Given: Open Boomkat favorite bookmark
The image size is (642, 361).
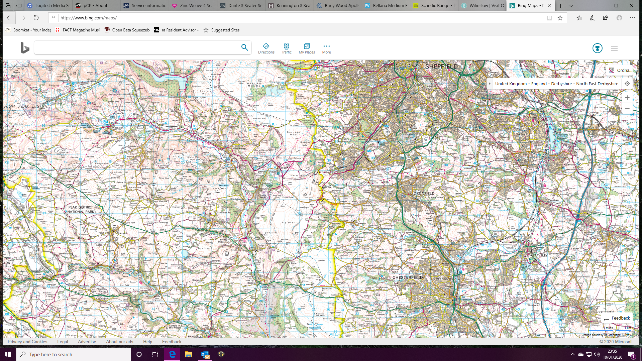Looking at the screenshot, I should tap(28, 30).
